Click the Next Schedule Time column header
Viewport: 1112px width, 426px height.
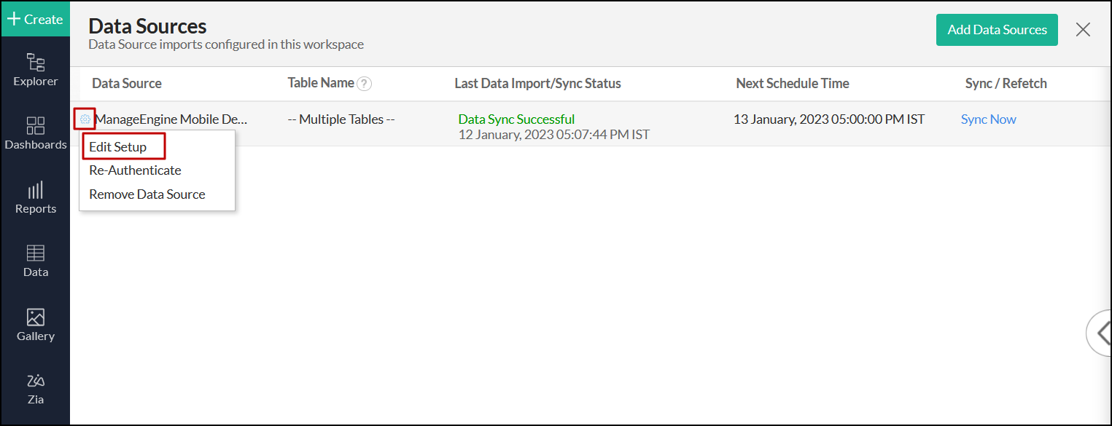[793, 84]
